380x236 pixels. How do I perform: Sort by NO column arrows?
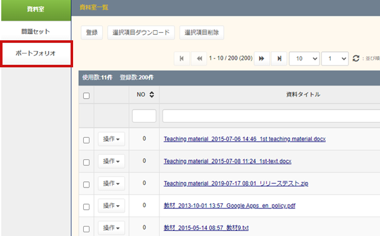[x=152, y=94]
